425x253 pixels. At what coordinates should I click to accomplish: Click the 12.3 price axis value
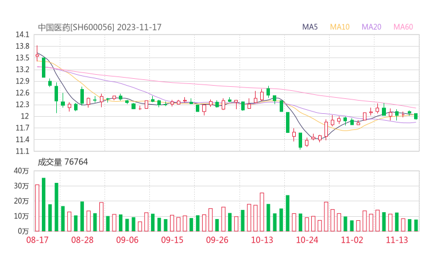(x=22, y=105)
